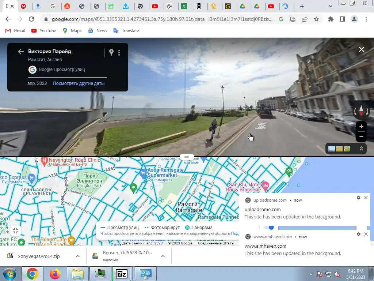
Task: Open the YouTube bookmark
Action: (x=44, y=31)
